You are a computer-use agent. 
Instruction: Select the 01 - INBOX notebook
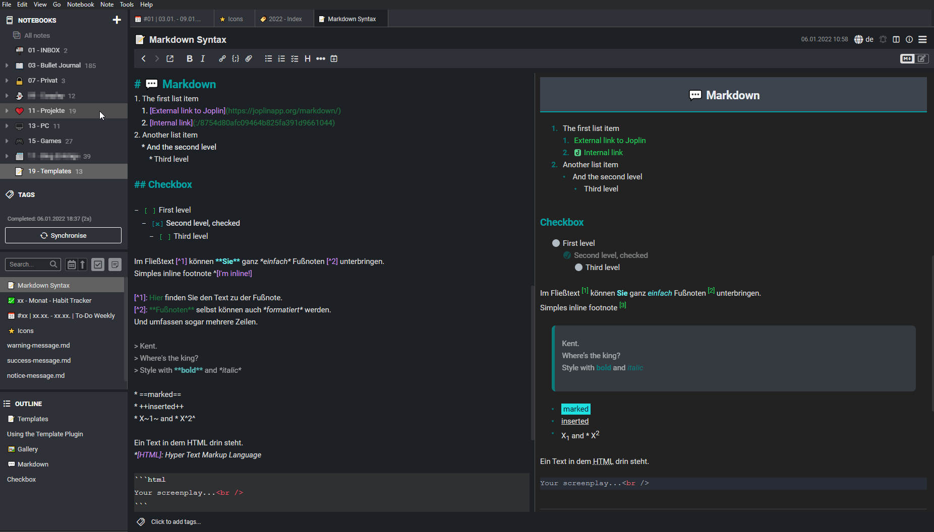click(x=64, y=50)
